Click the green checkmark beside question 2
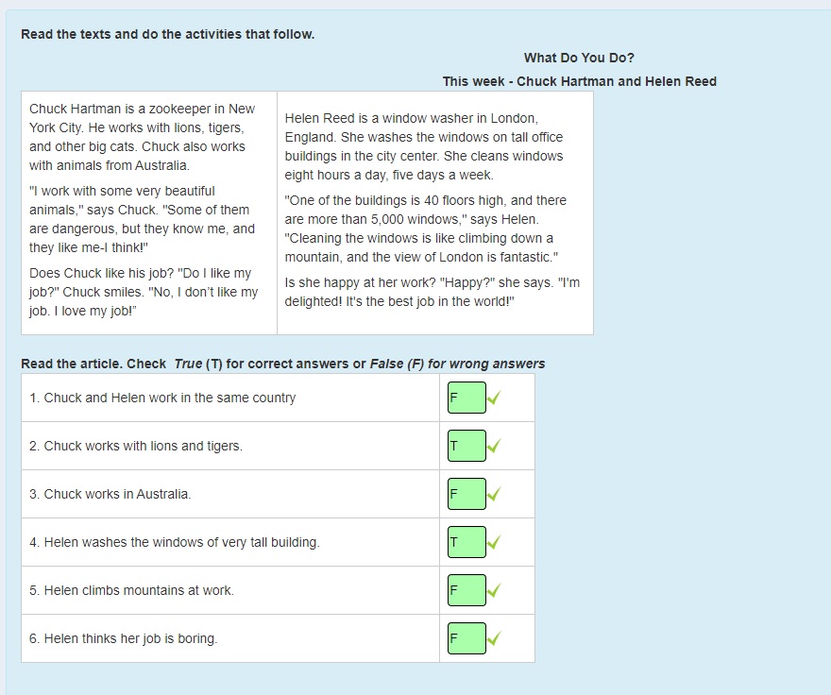Viewport: 831px width, 695px height. click(494, 446)
